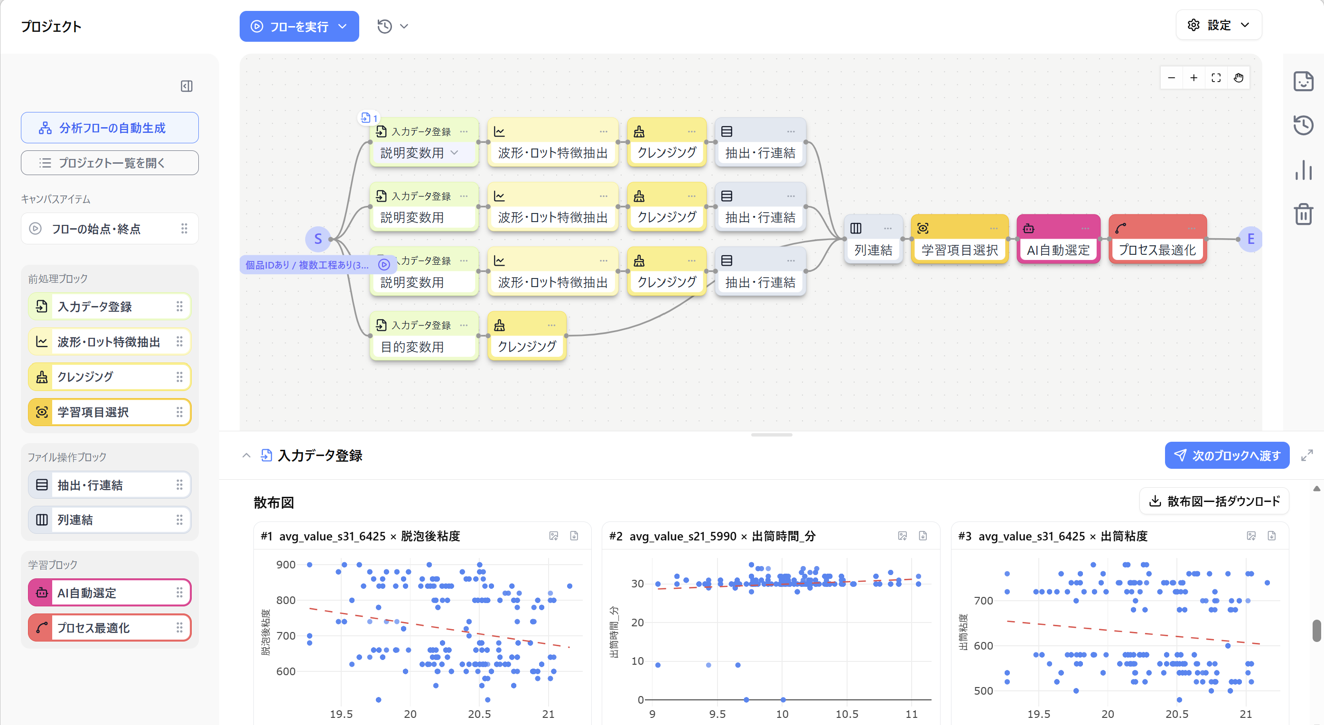Click 分析フローの自動生成 button

pyautogui.click(x=110, y=128)
